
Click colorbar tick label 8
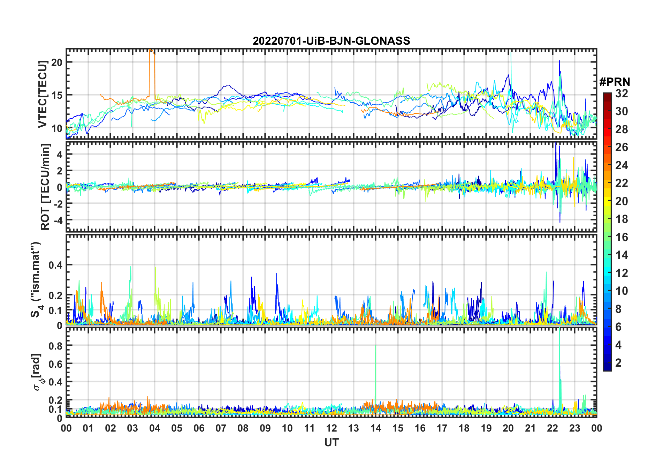[618, 309]
